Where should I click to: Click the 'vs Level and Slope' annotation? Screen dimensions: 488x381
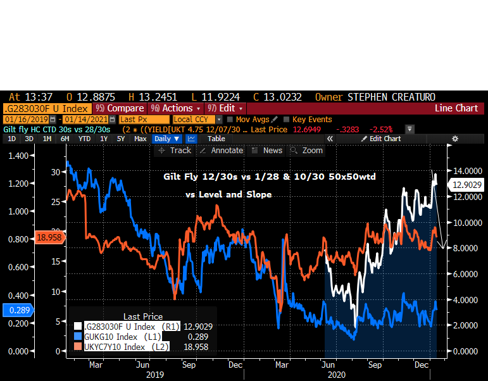coord(228,194)
